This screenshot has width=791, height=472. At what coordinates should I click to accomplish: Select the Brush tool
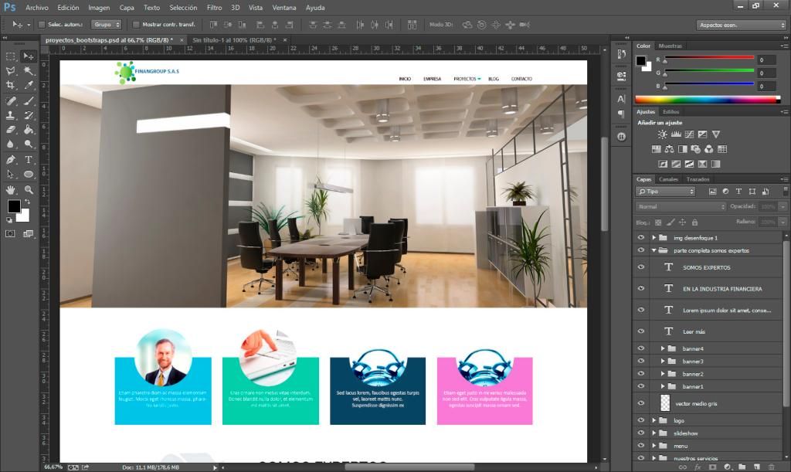(29, 101)
